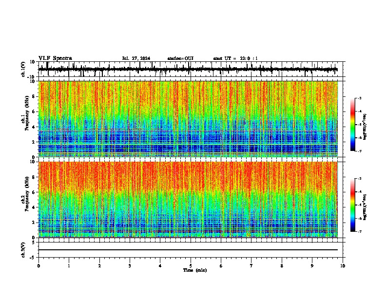386x298 pixels.
Task: Click the ch.1 spectrogram 6 kHz tick label
Action: tap(34, 112)
